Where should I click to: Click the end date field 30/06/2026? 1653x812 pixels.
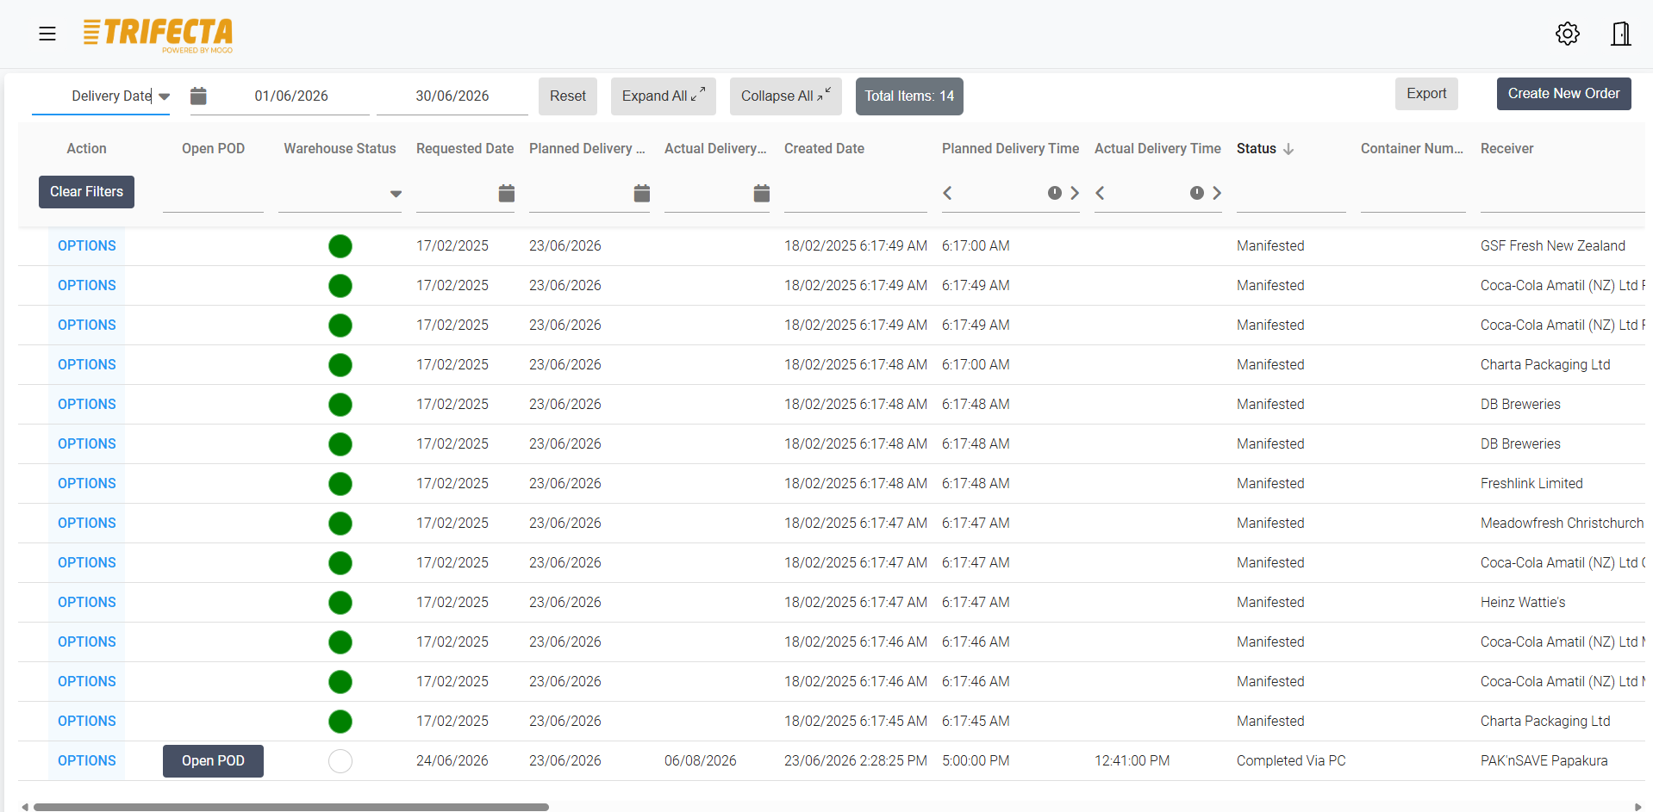[452, 96]
